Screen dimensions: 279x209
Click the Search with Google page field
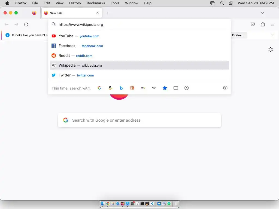pyautogui.click(x=139, y=120)
